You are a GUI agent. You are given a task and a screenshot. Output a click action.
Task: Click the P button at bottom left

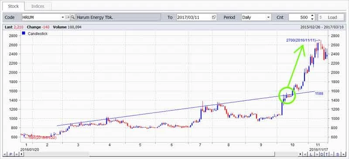coord(11,154)
